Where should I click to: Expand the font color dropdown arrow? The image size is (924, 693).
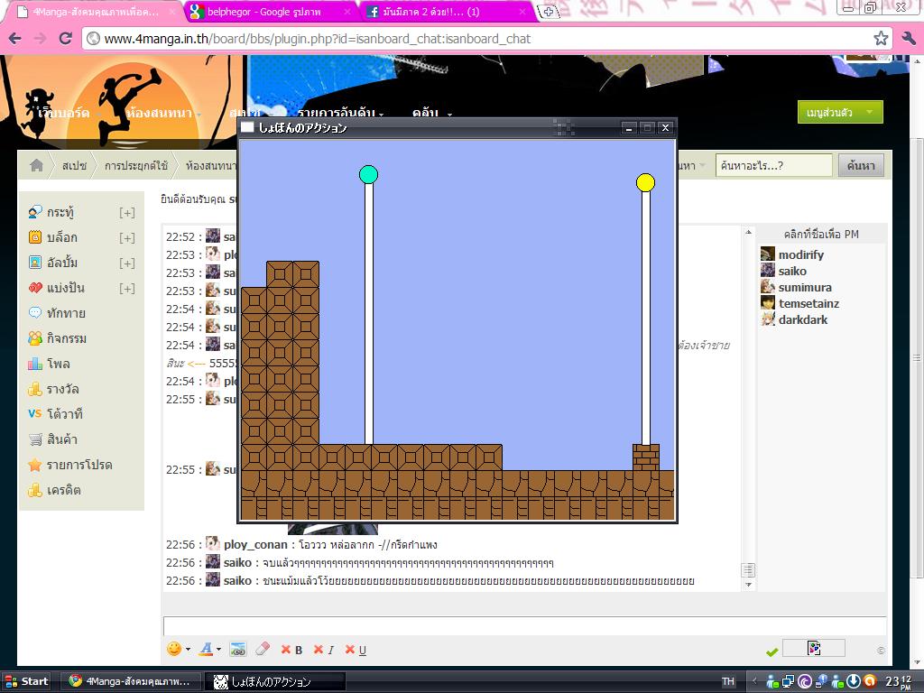pos(218,650)
